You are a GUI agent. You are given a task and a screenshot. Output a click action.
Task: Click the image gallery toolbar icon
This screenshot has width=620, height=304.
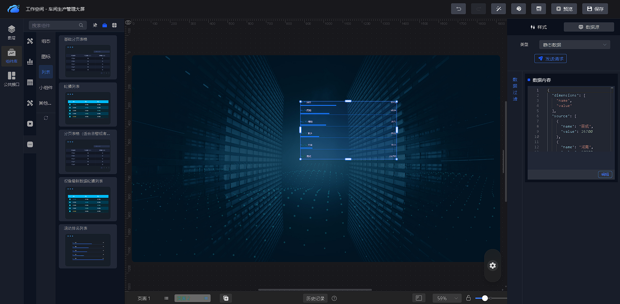click(538, 9)
